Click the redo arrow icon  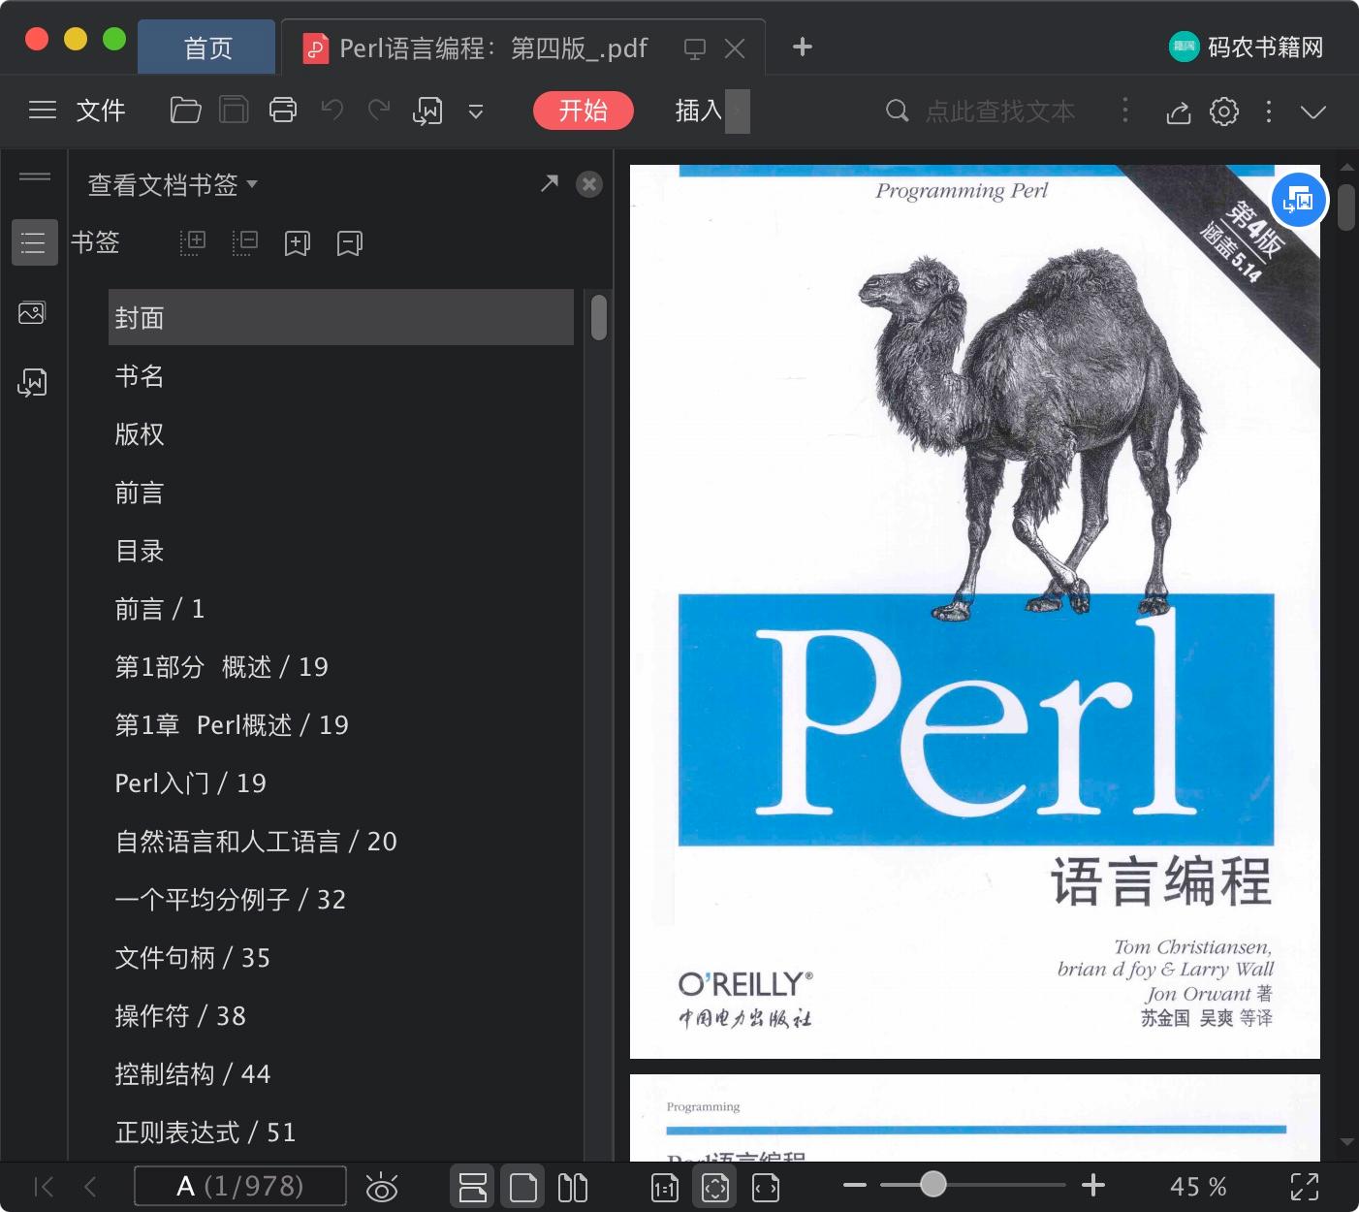point(379,110)
